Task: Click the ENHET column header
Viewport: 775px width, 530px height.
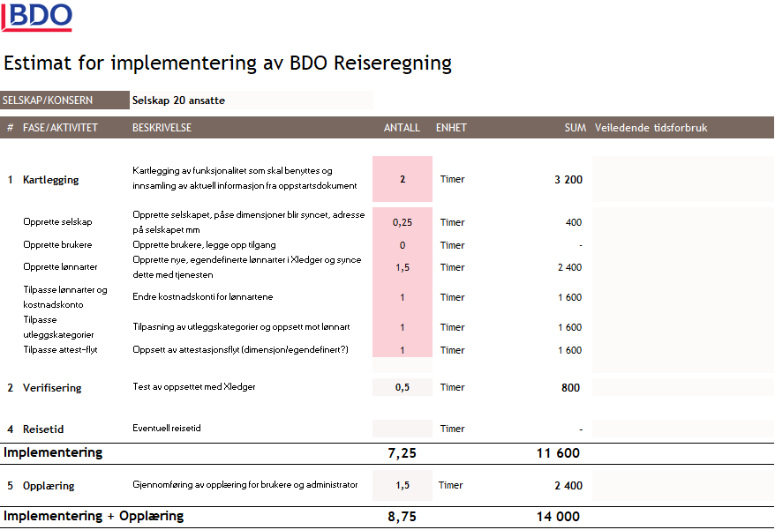Action: 451,128
